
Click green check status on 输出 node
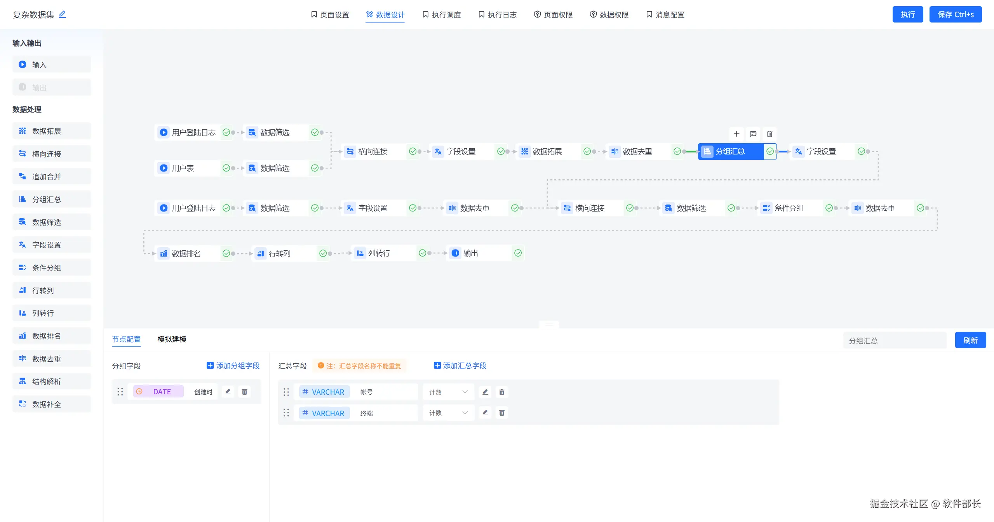518,253
